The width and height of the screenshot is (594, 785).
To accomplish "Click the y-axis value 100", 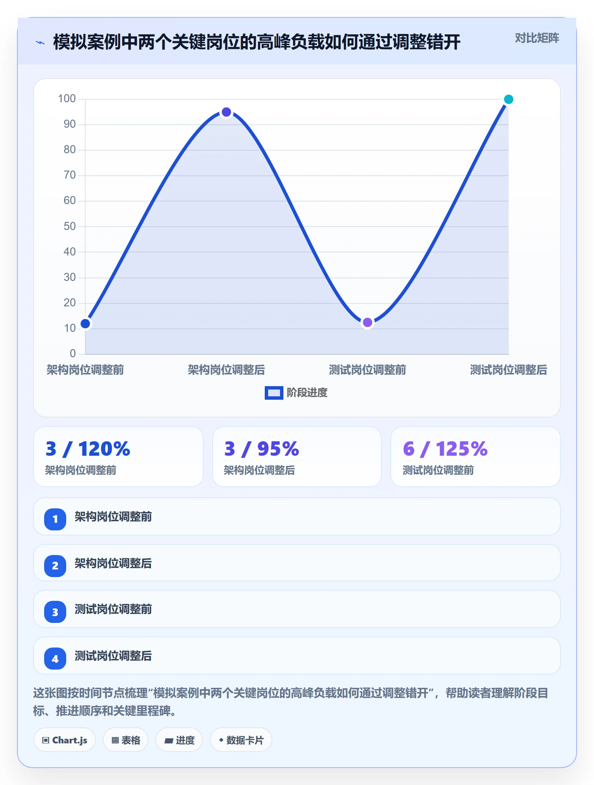I will [67, 99].
